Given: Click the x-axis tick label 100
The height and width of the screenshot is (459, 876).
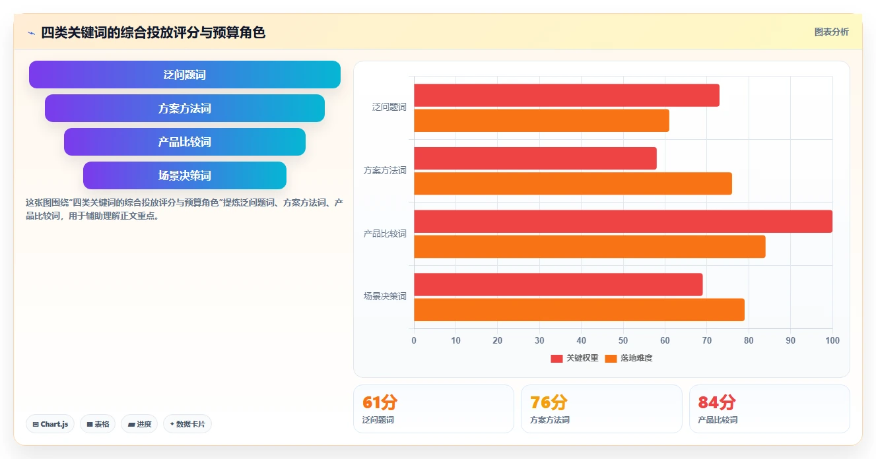Looking at the screenshot, I should pyautogui.click(x=832, y=341).
